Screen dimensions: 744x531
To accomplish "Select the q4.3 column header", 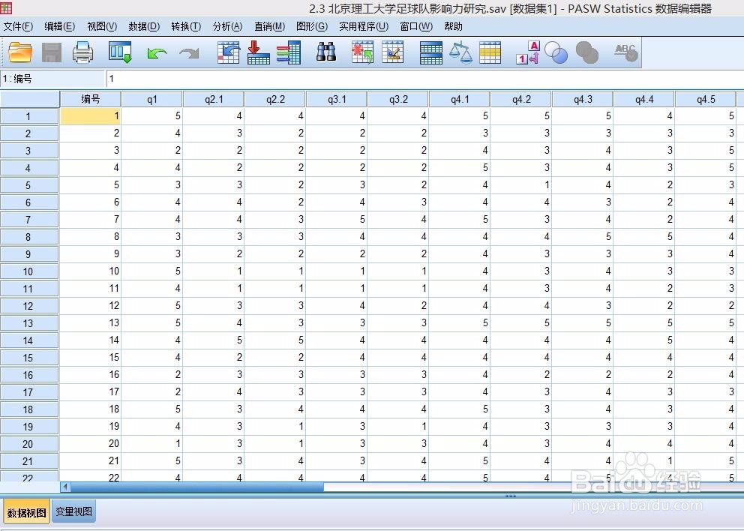I will pos(583,99).
